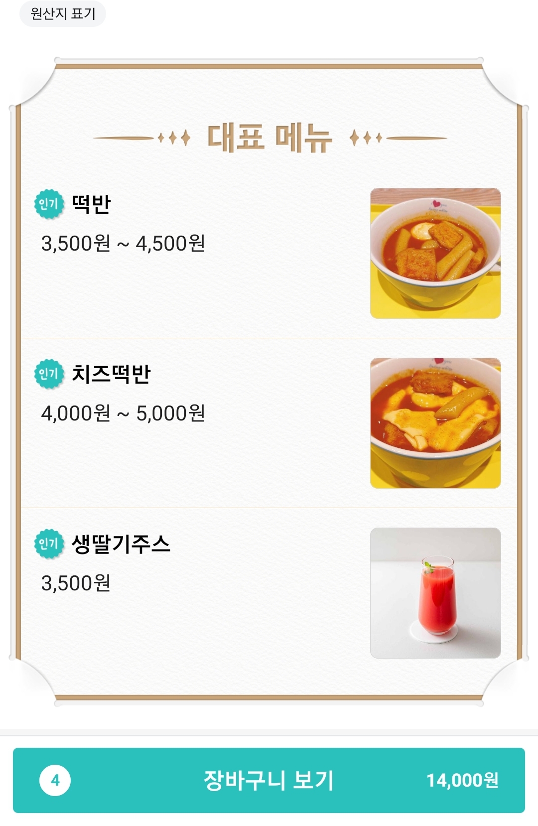View the strawberry juice glass photo
Viewport: 538px width, 826px height.
coord(435,593)
